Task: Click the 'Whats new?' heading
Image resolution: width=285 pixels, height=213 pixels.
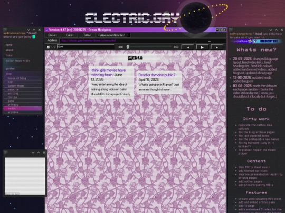Action: tap(256, 49)
